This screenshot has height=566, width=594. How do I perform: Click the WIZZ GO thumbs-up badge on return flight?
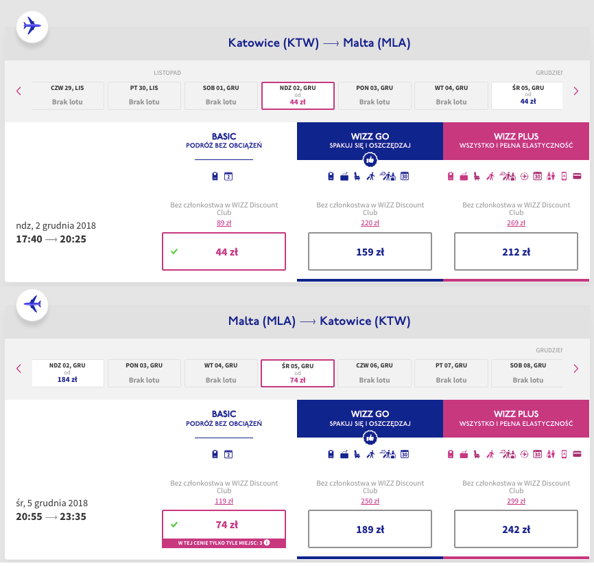(x=370, y=438)
